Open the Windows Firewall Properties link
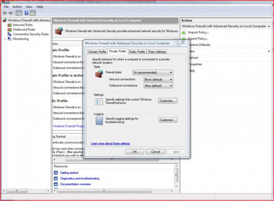 coord(68,126)
